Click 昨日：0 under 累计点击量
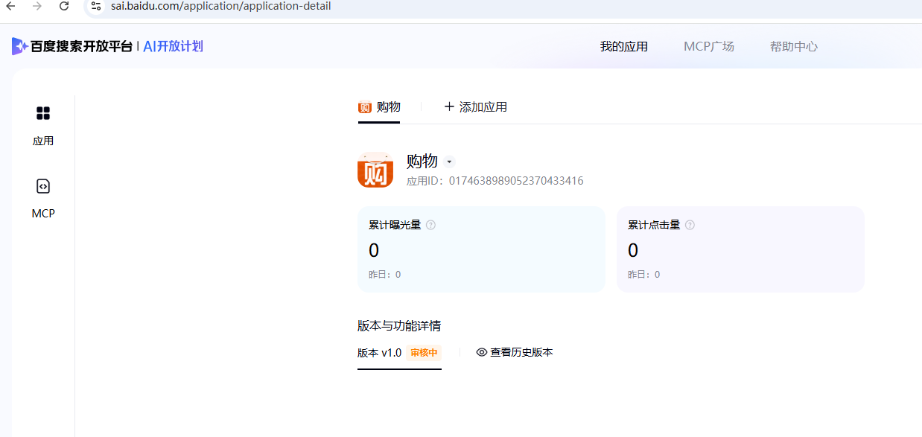This screenshot has height=437, width=922. pyautogui.click(x=644, y=275)
